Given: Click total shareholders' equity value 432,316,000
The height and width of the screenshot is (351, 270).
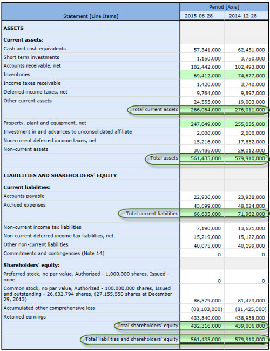Looking at the screenshot, I should pos(206,326).
